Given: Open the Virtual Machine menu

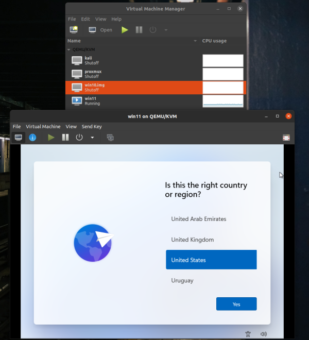Looking at the screenshot, I should pos(43,126).
